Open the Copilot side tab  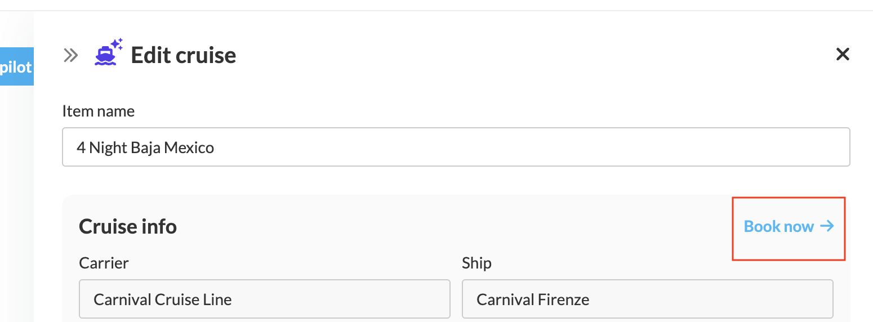(x=16, y=66)
